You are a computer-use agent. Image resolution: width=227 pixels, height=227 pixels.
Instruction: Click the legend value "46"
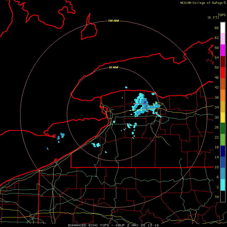pos(217,78)
